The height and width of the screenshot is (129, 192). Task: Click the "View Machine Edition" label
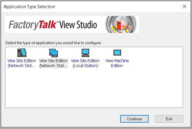[117, 63]
